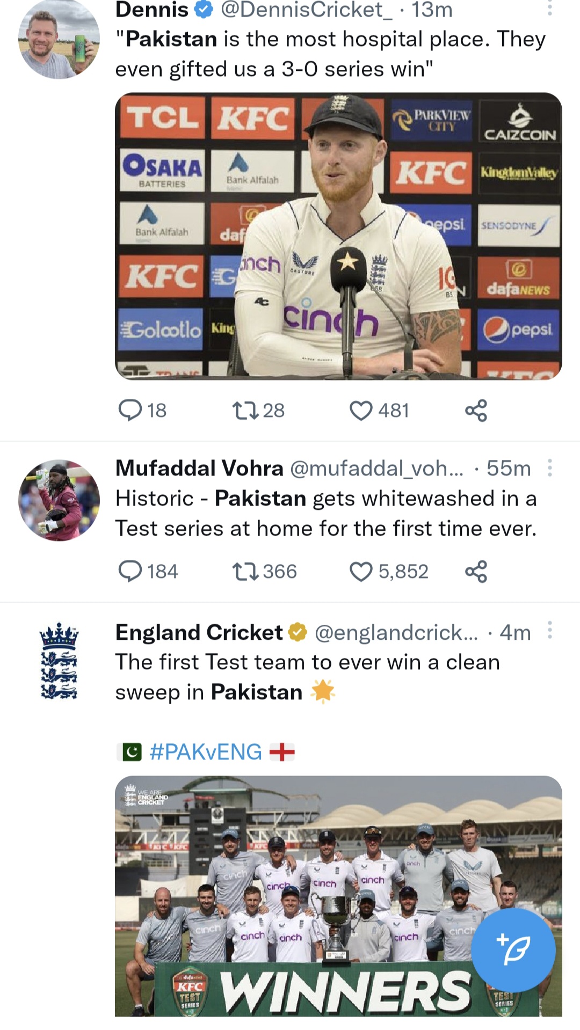The width and height of the screenshot is (580, 1030).
Task: Retweet Dennis's tweet with 28 retweets
Action: coord(245,411)
